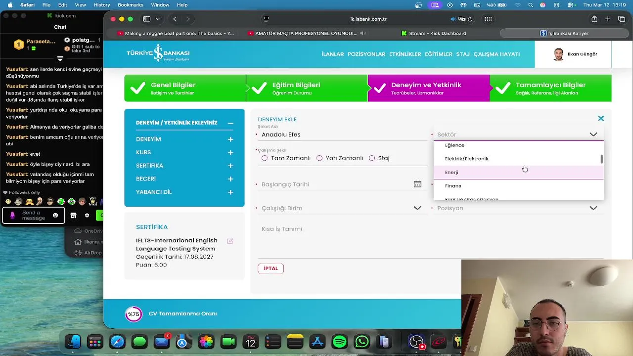The height and width of the screenshot is (356, 633).
Task: Open the Tamamlayıcı Bilgiler step tab
Action: click(550, 88)
